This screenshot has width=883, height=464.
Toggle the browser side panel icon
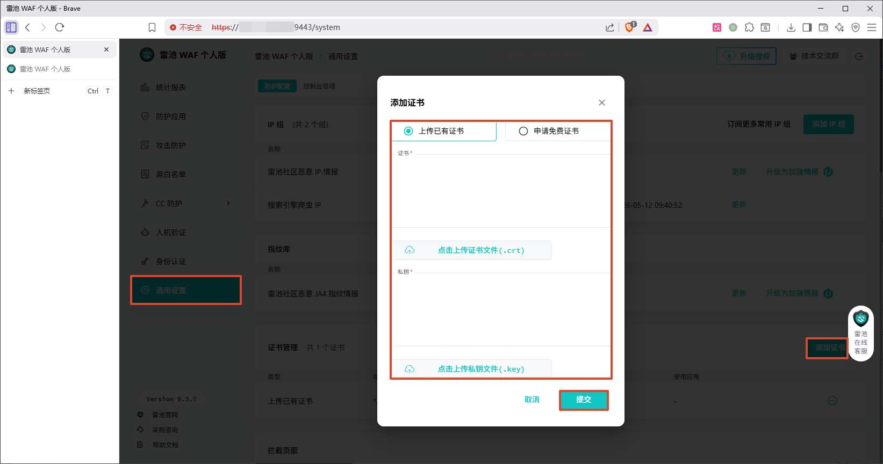coord(807,27)
